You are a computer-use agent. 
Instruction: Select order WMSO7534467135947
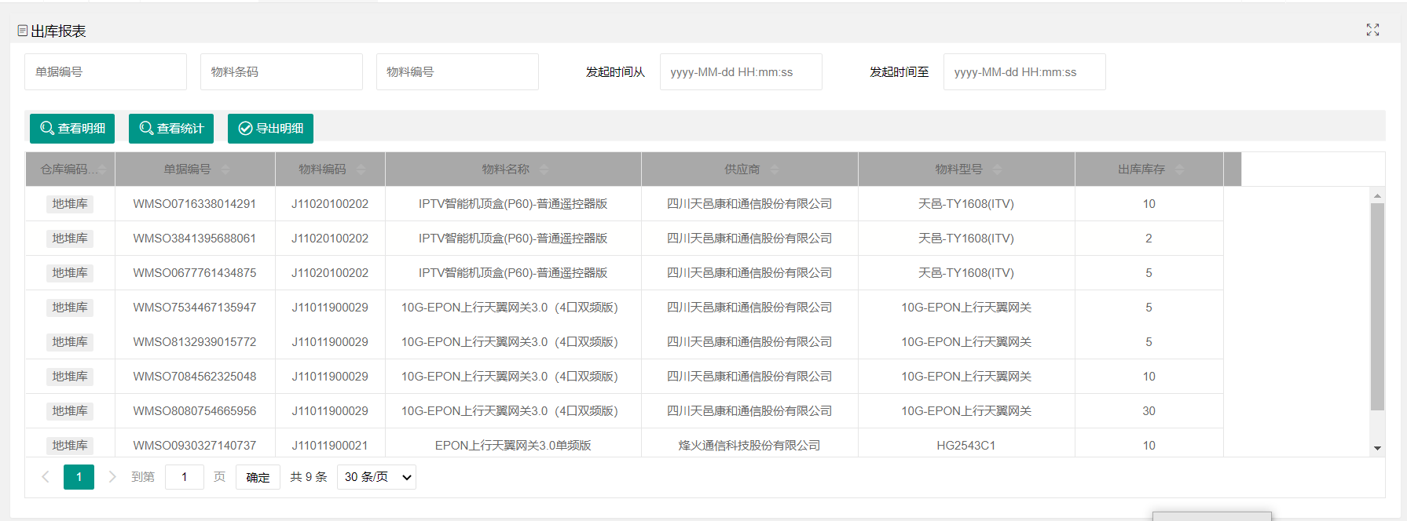coord(195,308)
